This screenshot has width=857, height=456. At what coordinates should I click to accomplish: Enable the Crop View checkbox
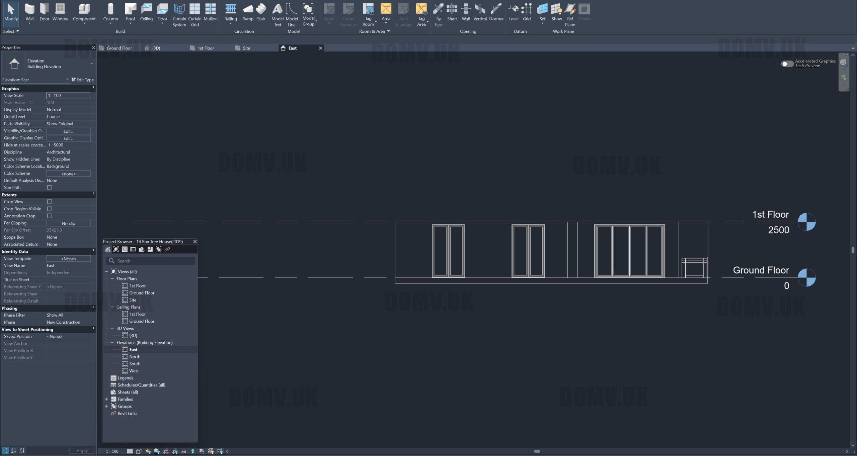[50, 202]
